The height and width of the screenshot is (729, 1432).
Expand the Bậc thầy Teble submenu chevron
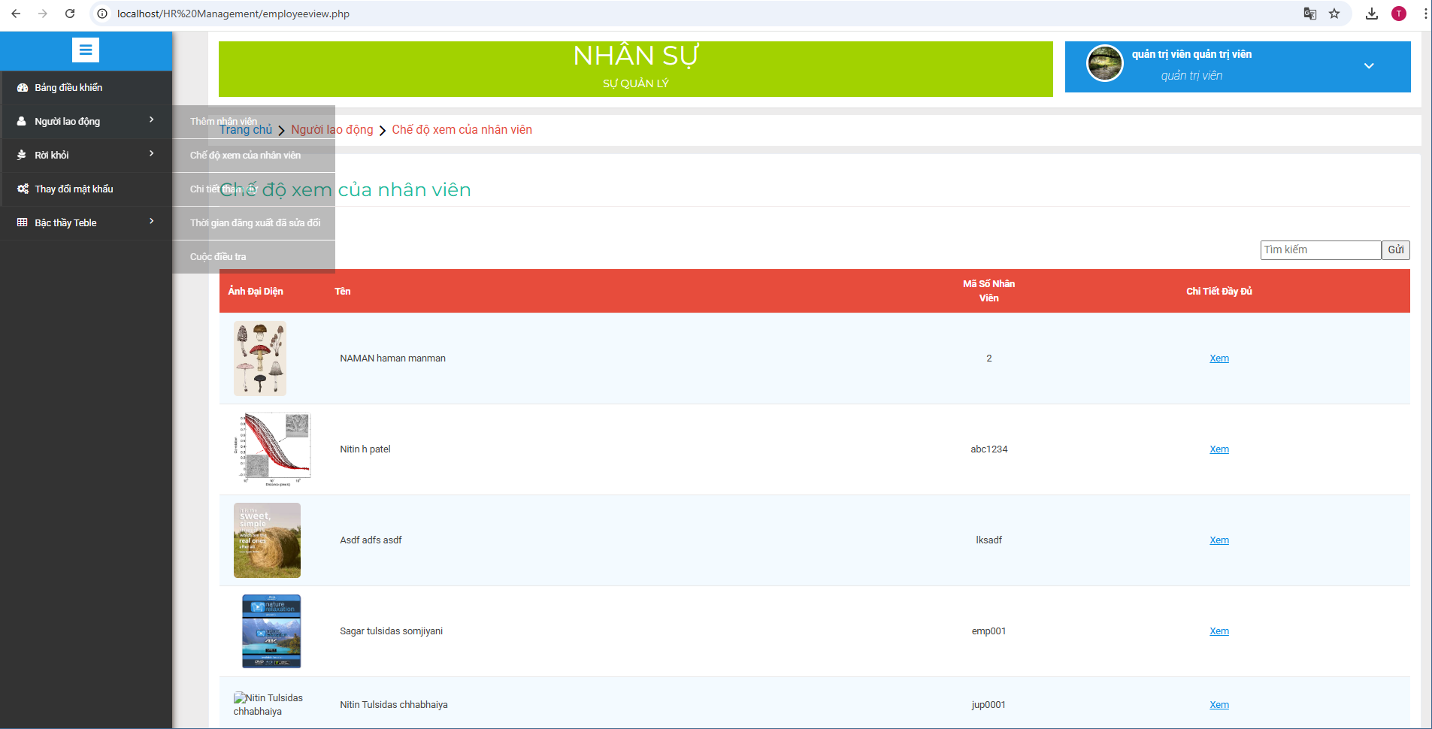[152, 221]
